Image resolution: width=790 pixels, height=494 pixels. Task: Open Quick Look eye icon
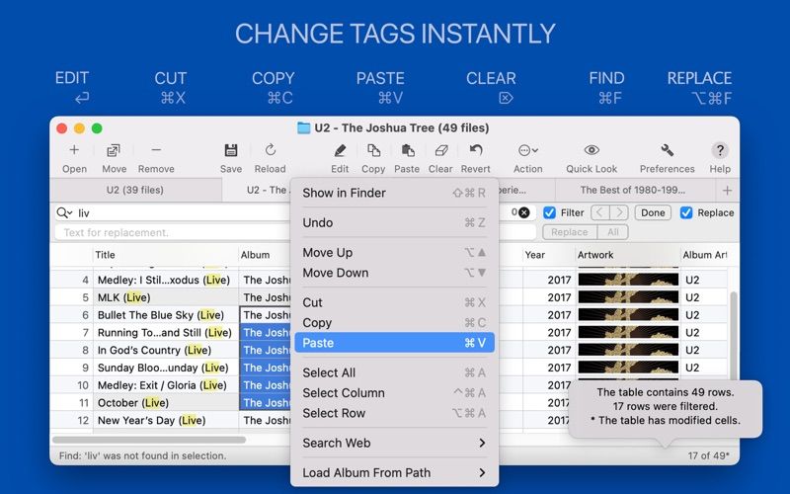click(x=592, y=150)
